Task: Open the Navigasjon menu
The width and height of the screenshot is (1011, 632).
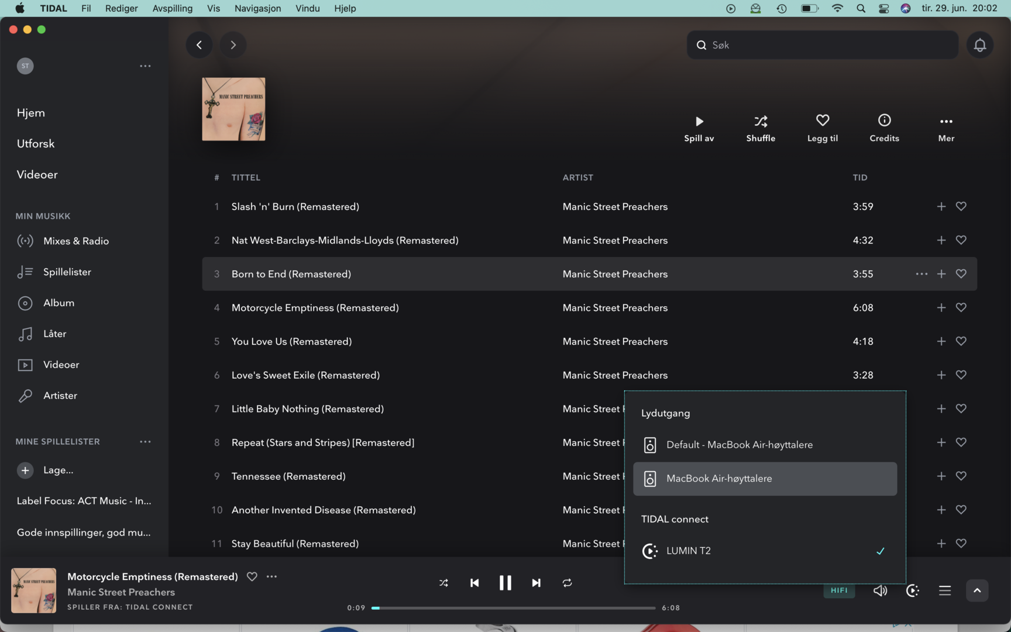Action: 257,8
